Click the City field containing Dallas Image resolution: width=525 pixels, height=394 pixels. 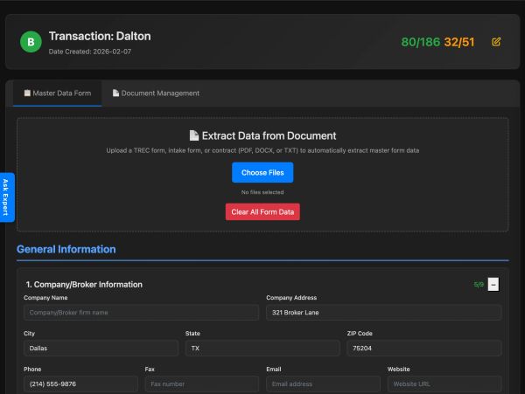pos(101,349)
